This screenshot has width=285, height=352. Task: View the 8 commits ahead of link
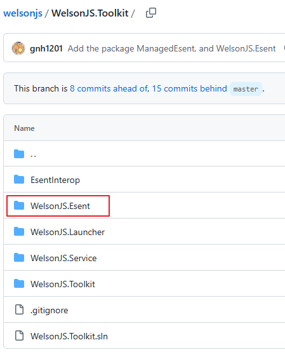point(109,88)
